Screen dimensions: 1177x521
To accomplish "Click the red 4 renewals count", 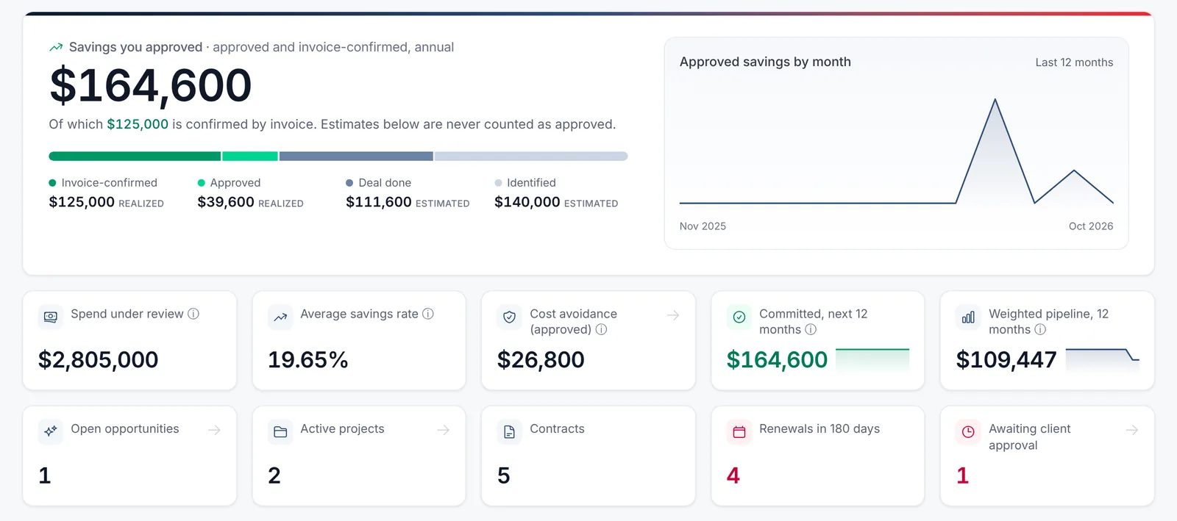I will (733, 476).
